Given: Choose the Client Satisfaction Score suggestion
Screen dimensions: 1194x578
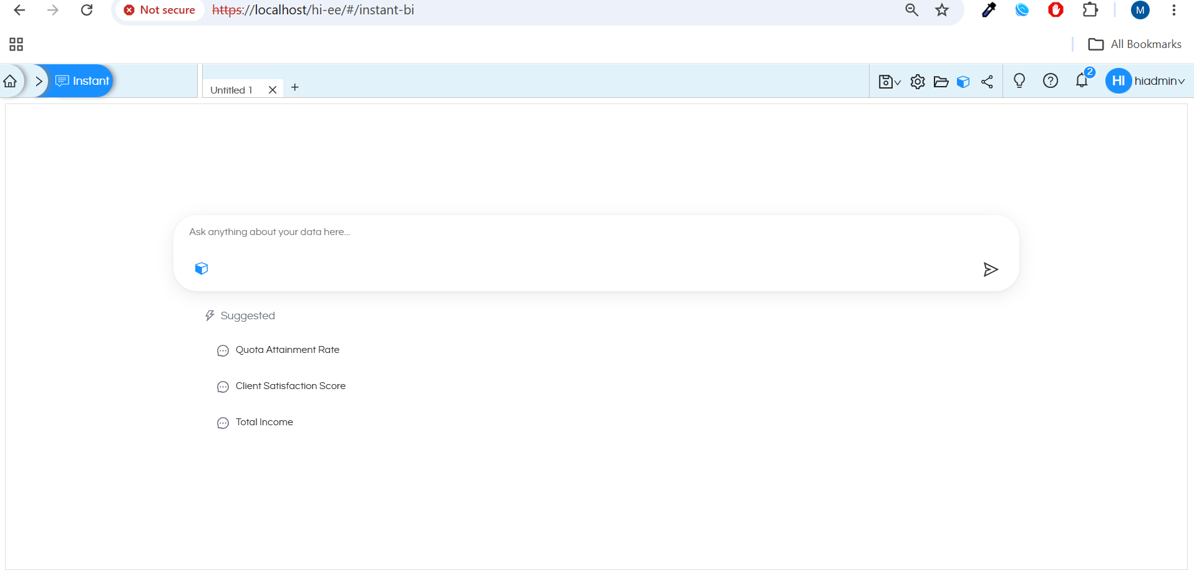Looking at the screenshot, I should click(291, 386).
